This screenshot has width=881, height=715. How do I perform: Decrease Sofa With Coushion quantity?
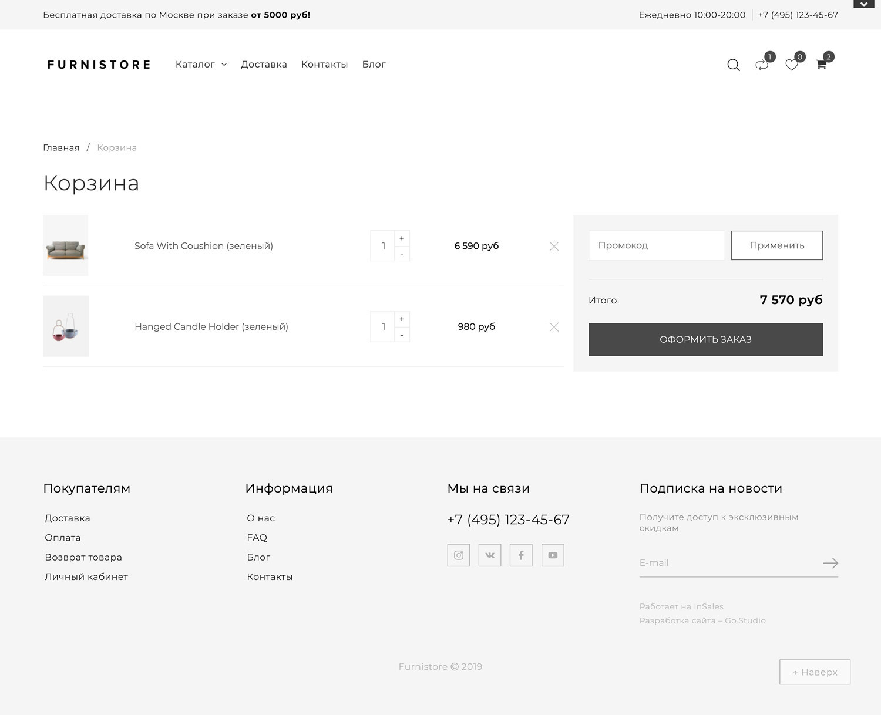coord(402,254)
